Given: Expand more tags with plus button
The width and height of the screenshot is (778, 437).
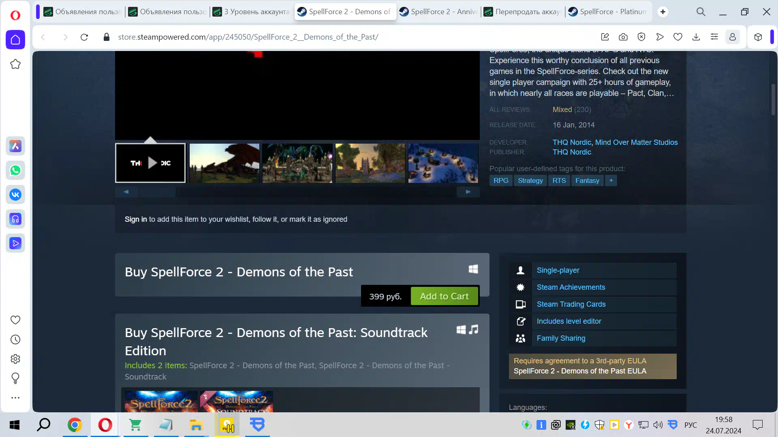Looking at the screenshot, I should [611, 180].
